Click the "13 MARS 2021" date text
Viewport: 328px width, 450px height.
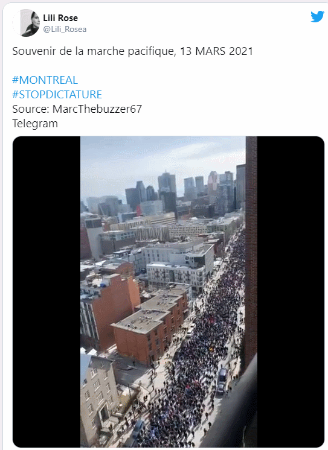click(216, 51)
